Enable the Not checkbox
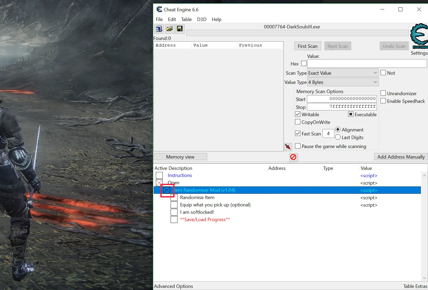Screen dimensions: 428x290 pyautogui.click(x=383, y=73)
